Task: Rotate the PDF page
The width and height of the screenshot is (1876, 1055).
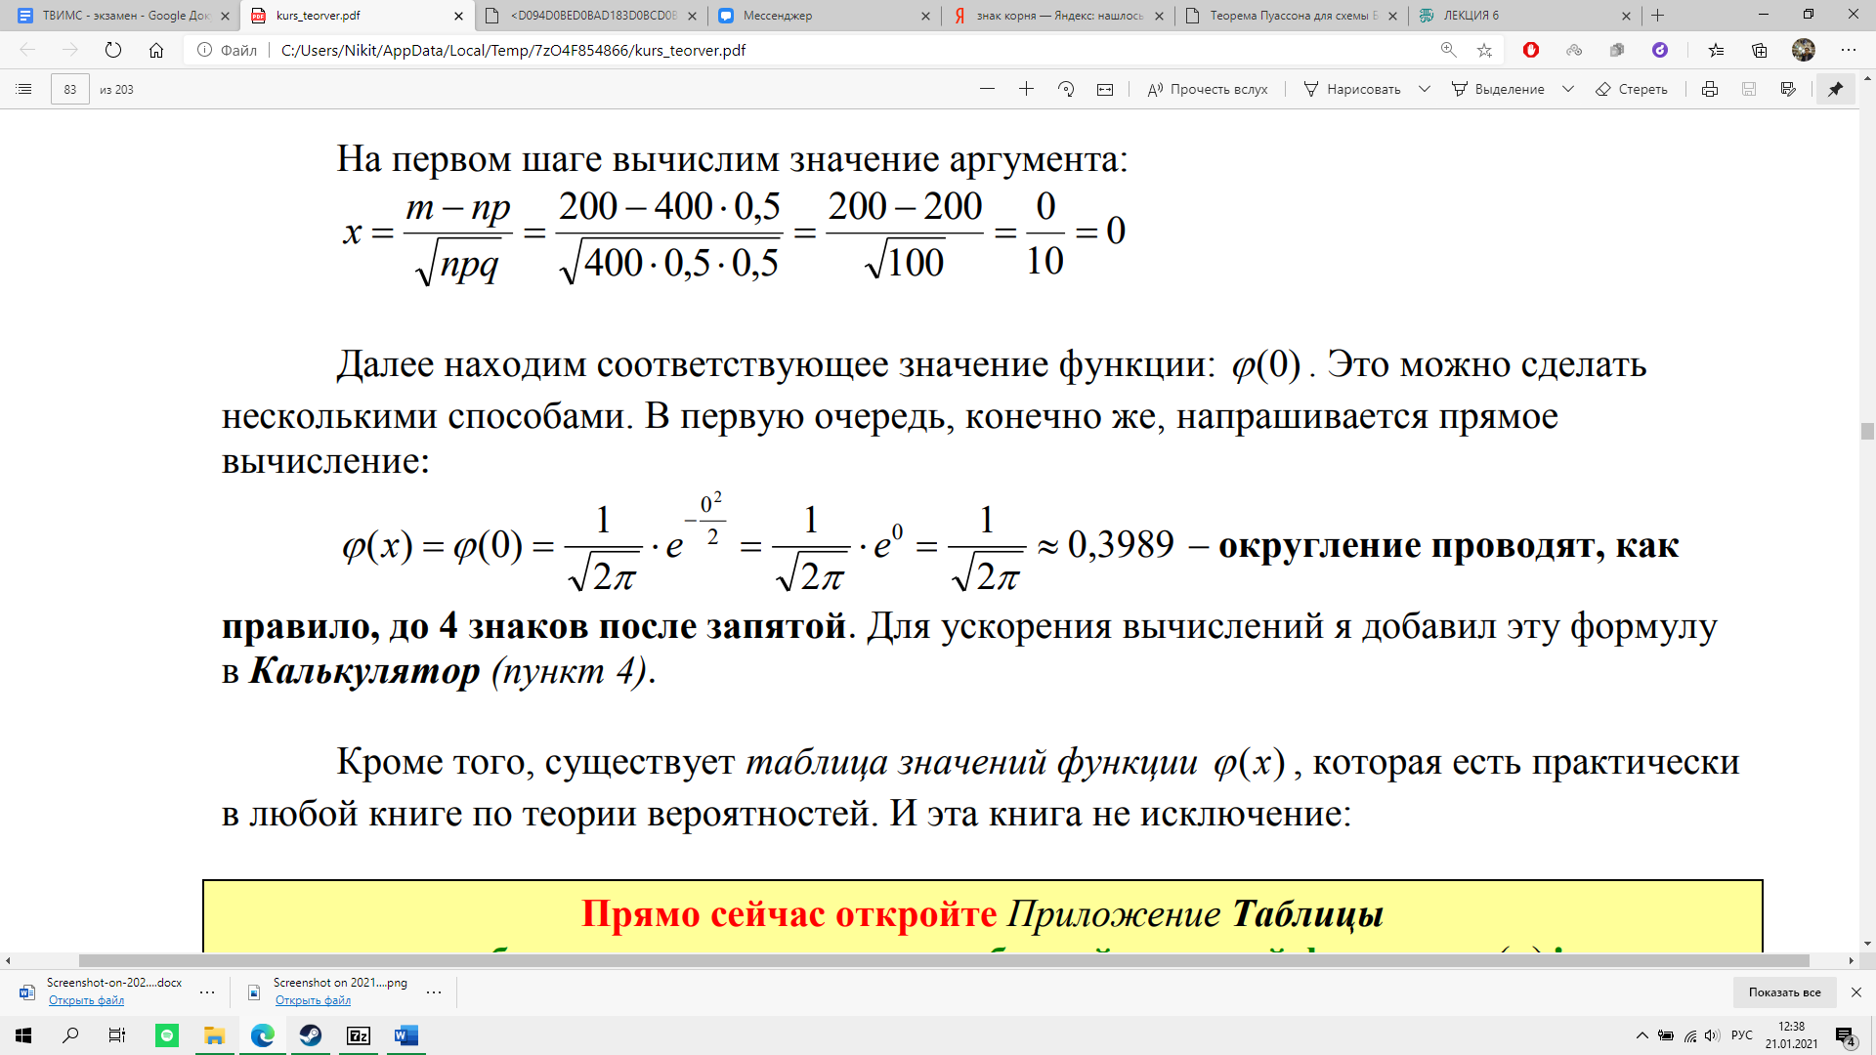Action: [x=1066, y=89]
